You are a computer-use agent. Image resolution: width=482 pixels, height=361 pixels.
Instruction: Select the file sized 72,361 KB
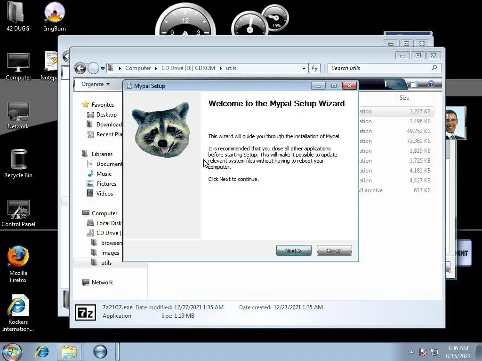pyautogui.click(x=396, y=141)
